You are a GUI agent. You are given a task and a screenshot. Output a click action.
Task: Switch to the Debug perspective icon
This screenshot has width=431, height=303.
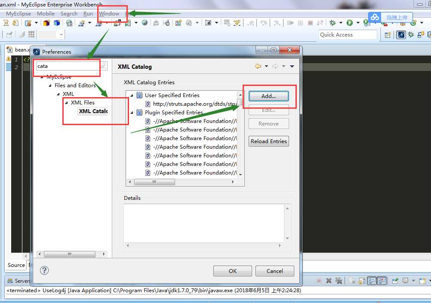click(x=411, y=35)
